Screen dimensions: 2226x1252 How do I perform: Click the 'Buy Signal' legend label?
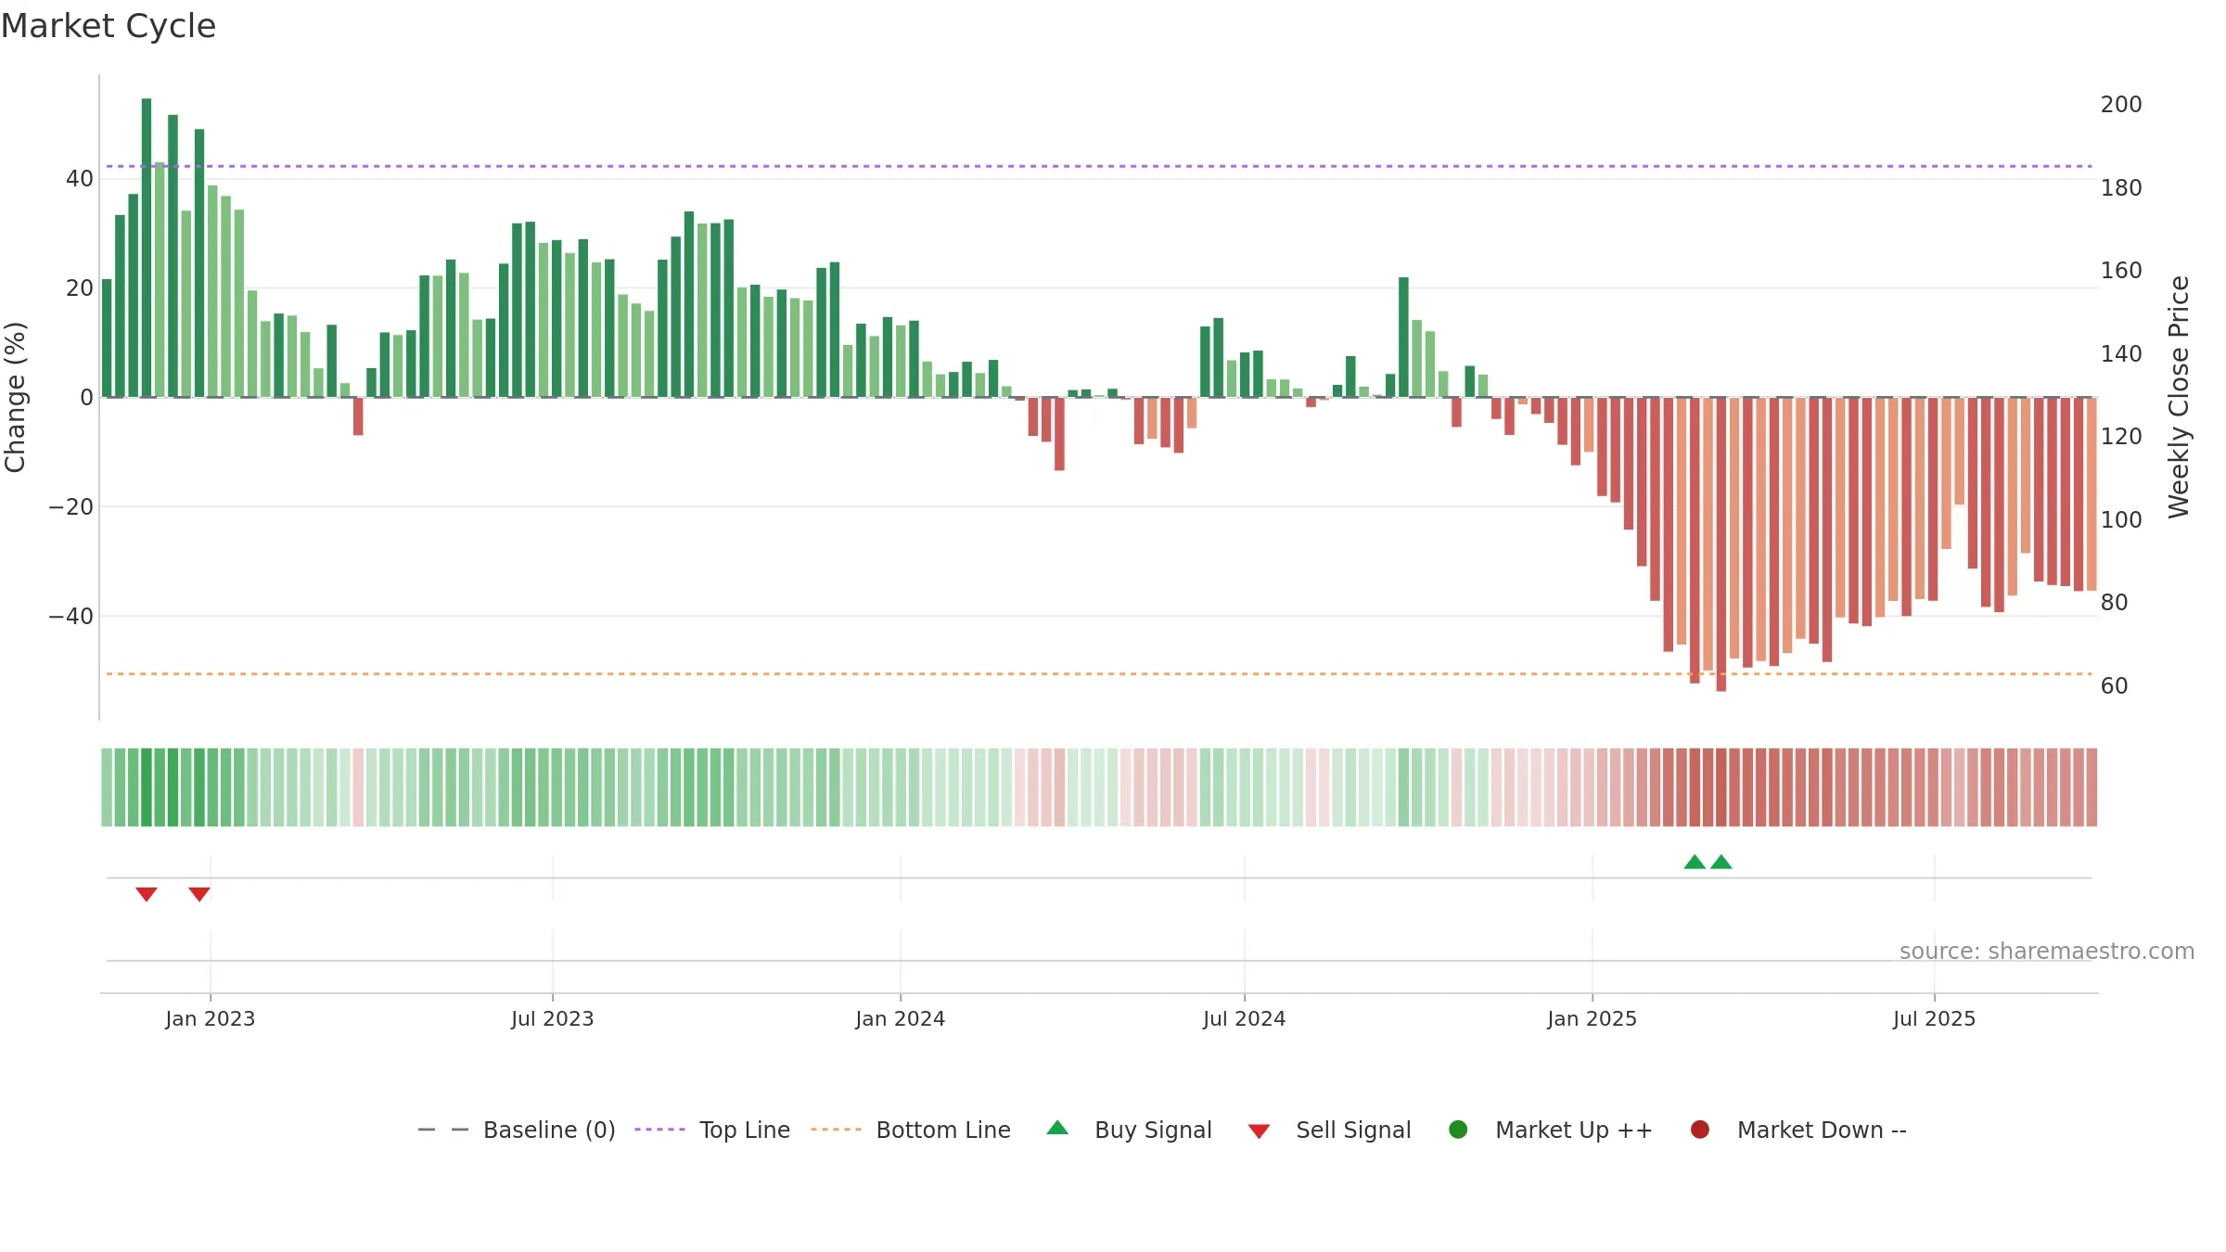(1153, 1131)
